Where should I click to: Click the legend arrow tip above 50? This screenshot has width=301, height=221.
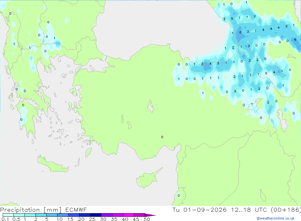pyautogui.click(x=150, y=215)
